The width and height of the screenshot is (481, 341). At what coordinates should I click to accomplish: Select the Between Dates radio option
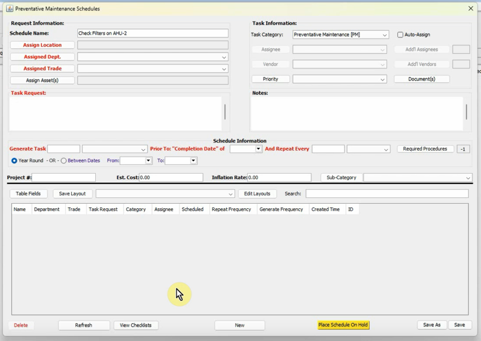pos(64,160)
